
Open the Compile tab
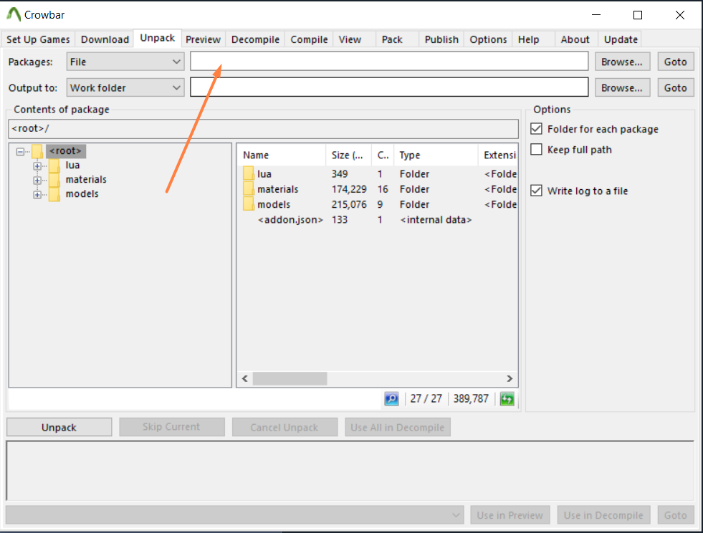pyautogui.click(x=309, y=39)
